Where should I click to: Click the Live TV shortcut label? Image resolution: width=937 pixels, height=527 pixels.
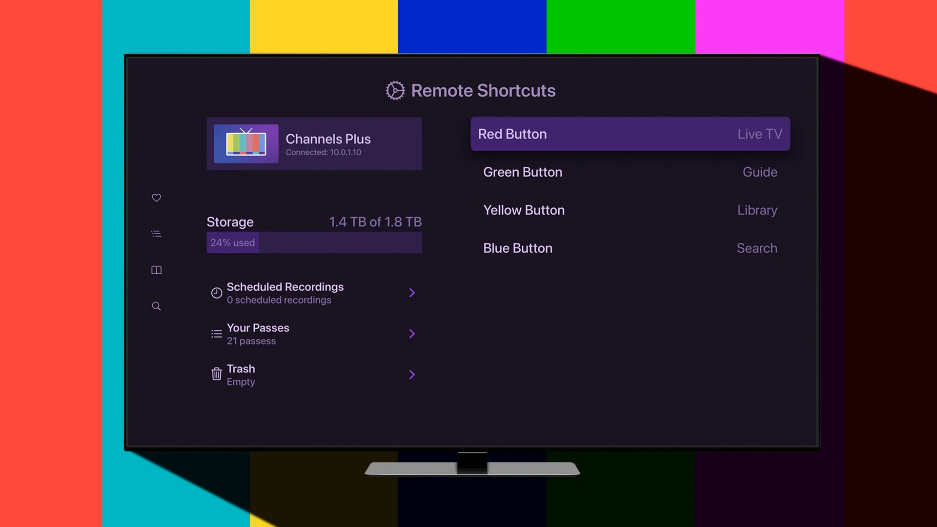click(759, 134)
